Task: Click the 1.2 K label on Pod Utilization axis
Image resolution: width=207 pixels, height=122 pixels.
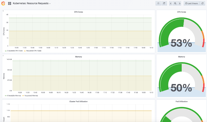Action: point(8,104)
